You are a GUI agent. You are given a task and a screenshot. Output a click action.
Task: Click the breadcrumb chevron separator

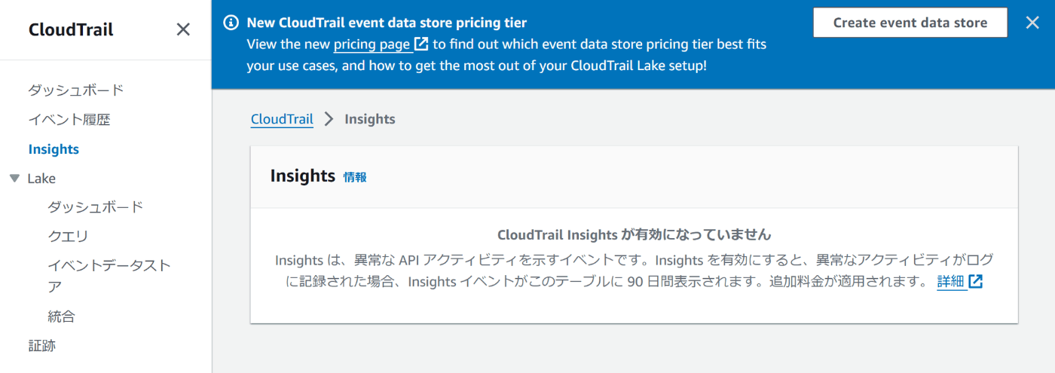point(329,119)
